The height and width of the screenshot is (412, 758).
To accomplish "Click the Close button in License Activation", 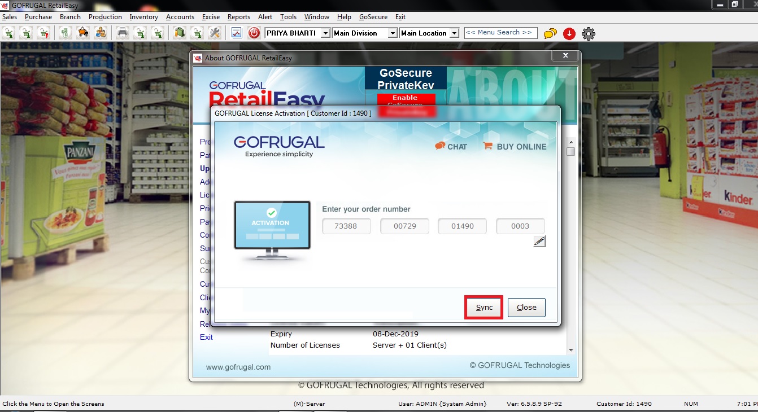I will point(526,308).
